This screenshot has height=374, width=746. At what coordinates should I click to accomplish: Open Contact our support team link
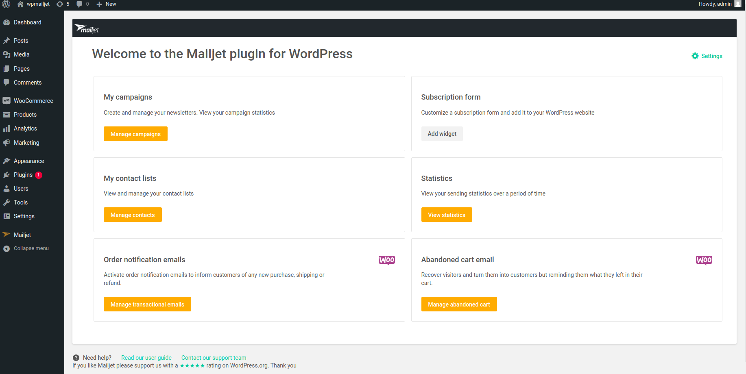(x=214, y=358)
